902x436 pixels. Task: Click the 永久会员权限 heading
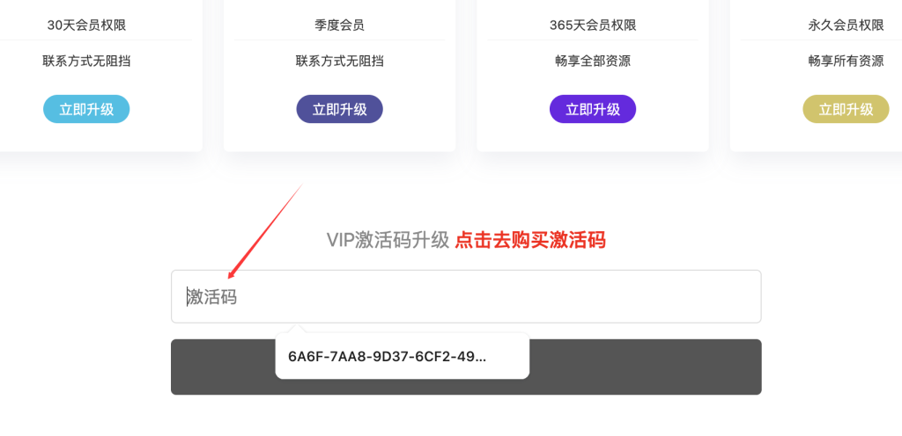pos(846,25)
